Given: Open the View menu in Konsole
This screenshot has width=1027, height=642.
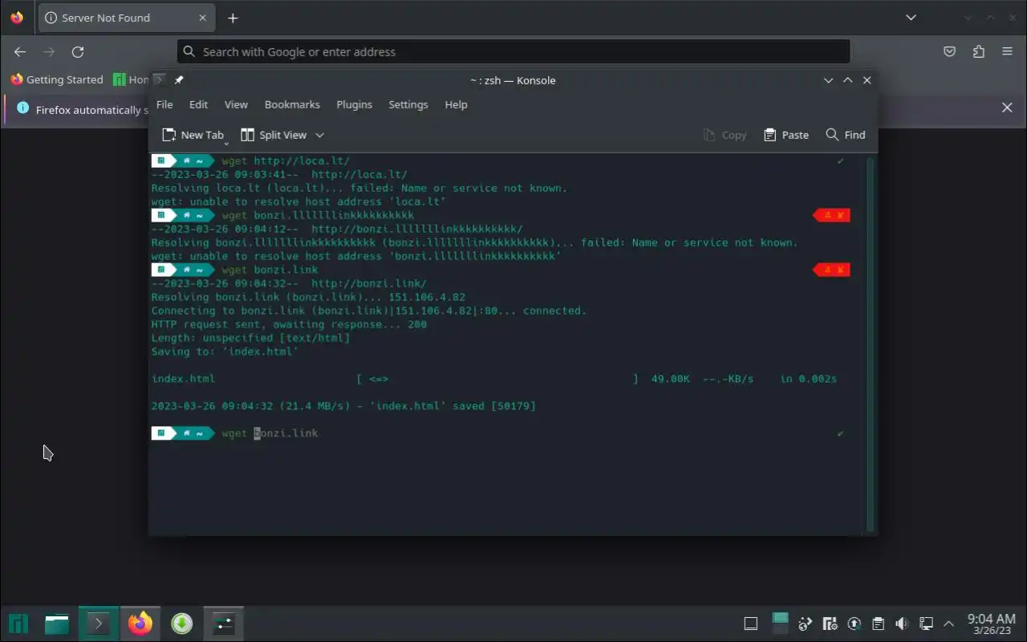Looking at the screenshot, I should click(x=236, y=104).
